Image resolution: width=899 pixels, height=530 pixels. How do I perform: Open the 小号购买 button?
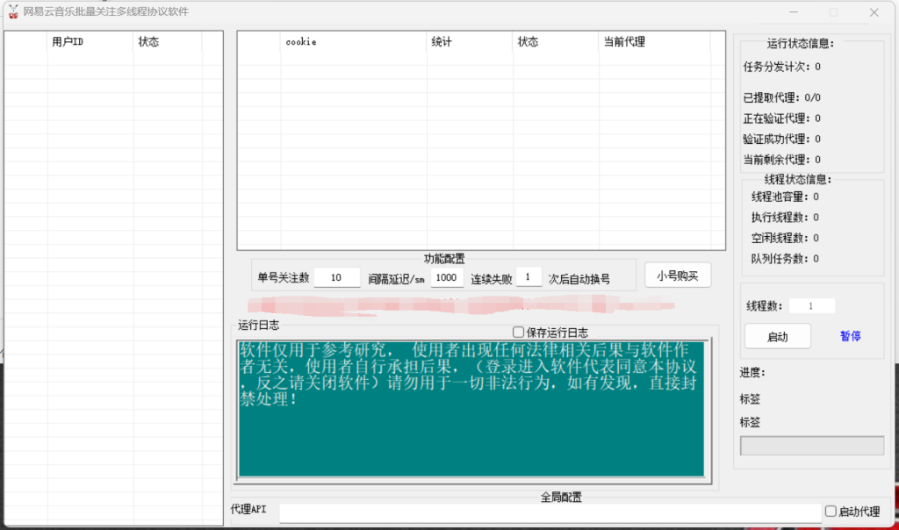[677, 276]
